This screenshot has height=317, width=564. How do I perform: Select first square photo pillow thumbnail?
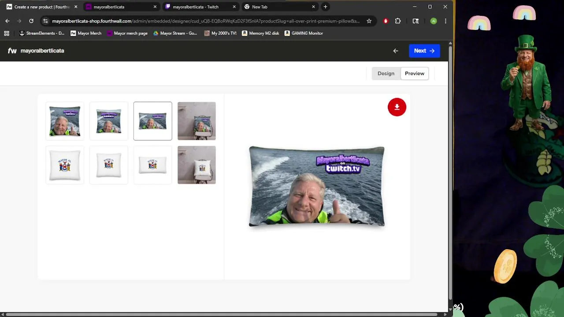pyautogui.click(x=65, y=121)
